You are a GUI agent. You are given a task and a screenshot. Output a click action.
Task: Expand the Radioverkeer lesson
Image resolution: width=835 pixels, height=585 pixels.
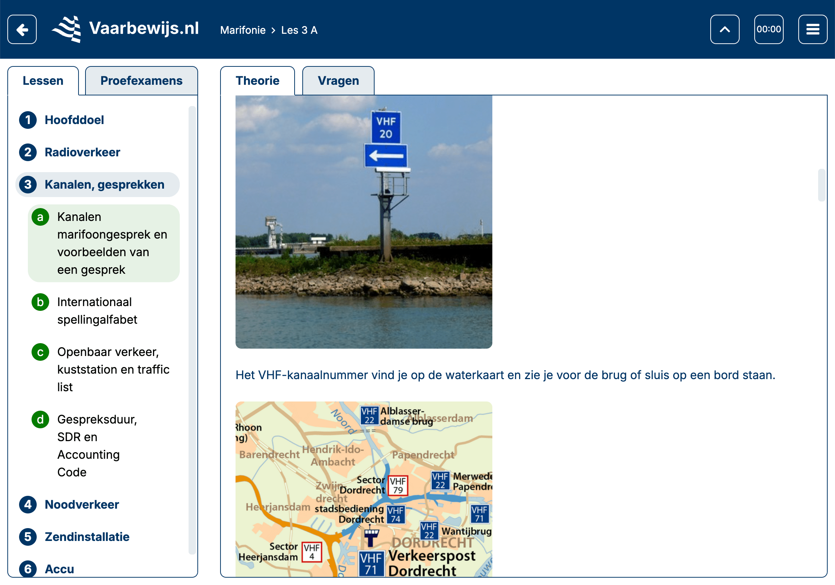pos(82,152)
